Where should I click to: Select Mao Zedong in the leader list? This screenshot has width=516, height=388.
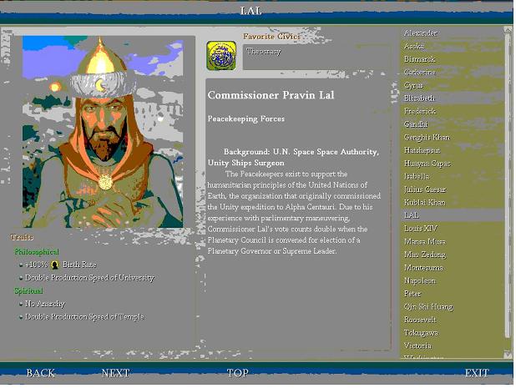(x=425, y=254)
